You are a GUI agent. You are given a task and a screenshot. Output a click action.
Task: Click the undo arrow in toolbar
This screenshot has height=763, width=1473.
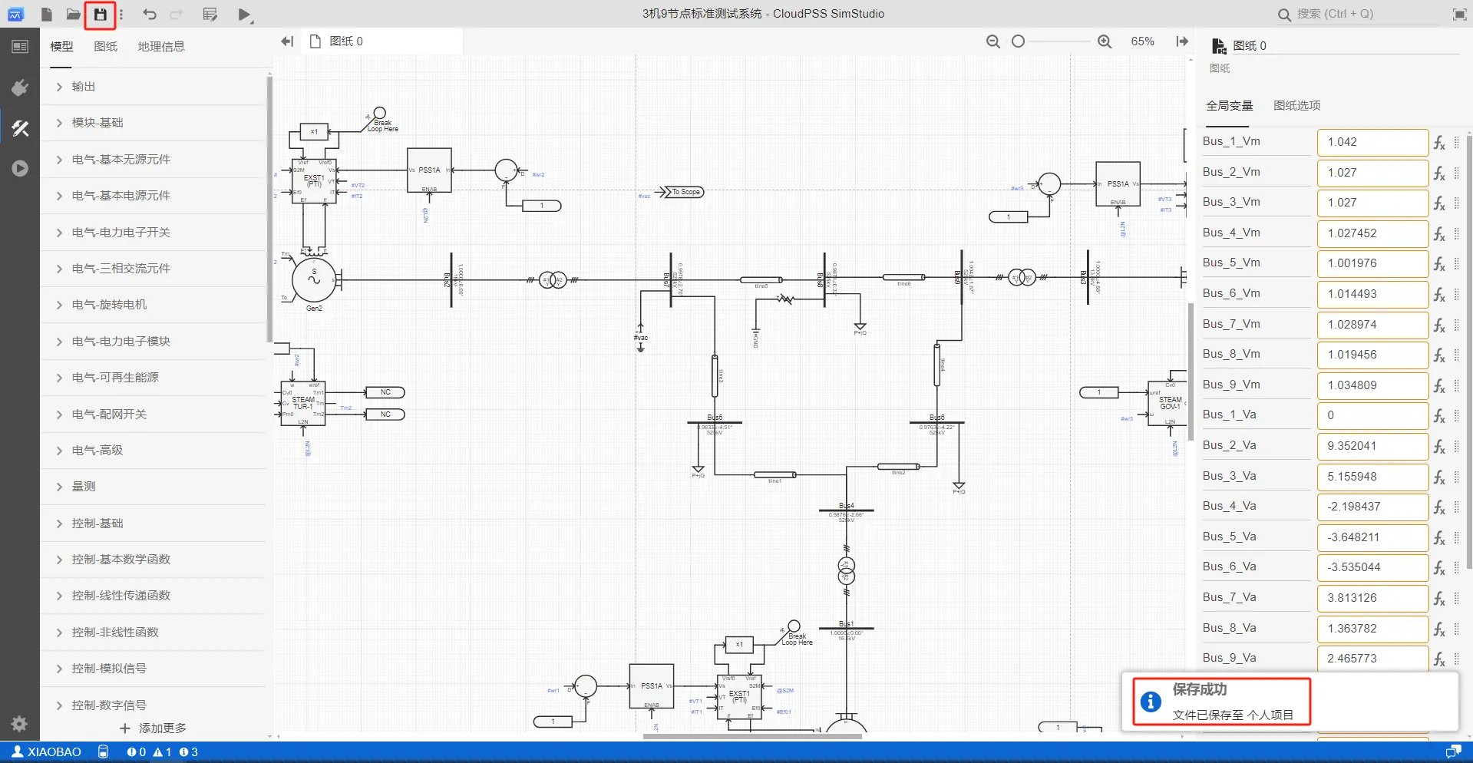click(x=150, y=15)
